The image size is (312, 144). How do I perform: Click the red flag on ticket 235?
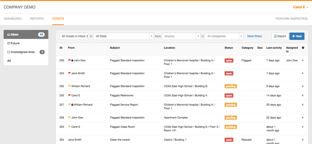tap(69, 60)
